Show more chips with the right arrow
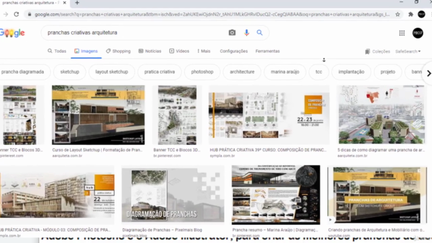432x243 pixels. coord(429,74)
